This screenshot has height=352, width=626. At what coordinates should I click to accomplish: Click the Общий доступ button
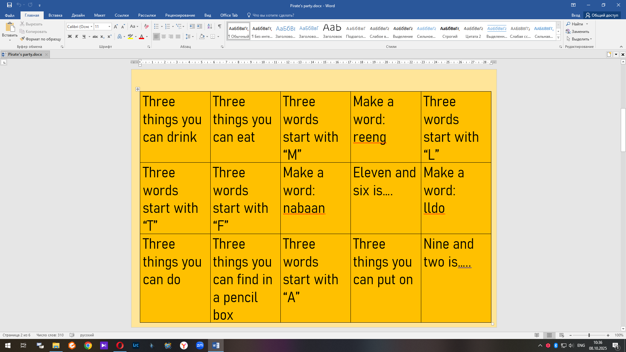click(x=602, y=15)
